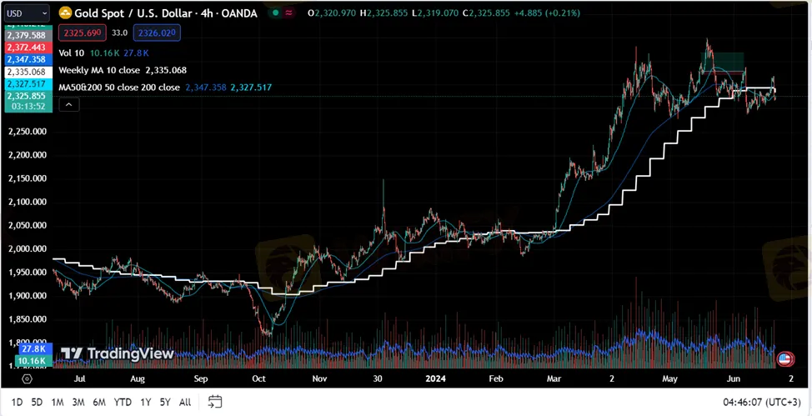Click the Gold Spot symbol logo icon

point(65,13)
